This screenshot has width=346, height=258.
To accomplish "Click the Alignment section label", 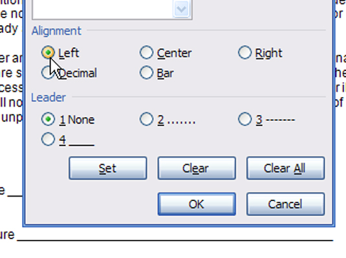I will pyautogui.click(x=56, y=31).
